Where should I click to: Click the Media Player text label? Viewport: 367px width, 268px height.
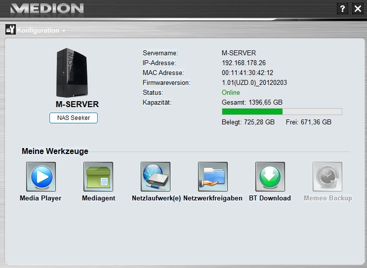pyautogui.click(x=41, y=198)
